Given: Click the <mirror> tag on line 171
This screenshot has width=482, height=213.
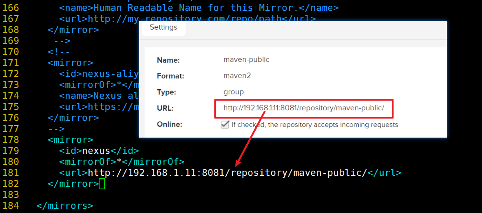Looking at the screenshot, I should pyautogui.click(x=71, y=63).
